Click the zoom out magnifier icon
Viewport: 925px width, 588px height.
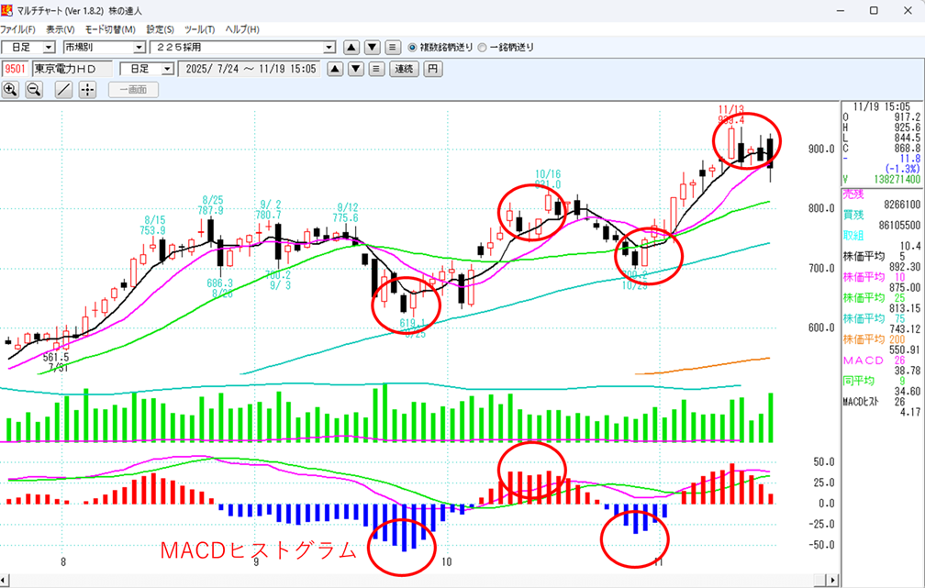pyautogui.click(x=34, y=89)
